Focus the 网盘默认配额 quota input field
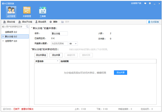 click(59, 43)
